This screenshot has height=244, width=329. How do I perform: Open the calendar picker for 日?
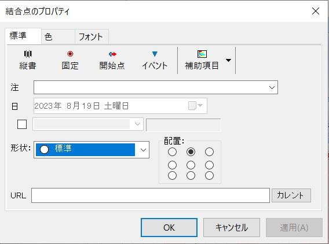[195, 106]
